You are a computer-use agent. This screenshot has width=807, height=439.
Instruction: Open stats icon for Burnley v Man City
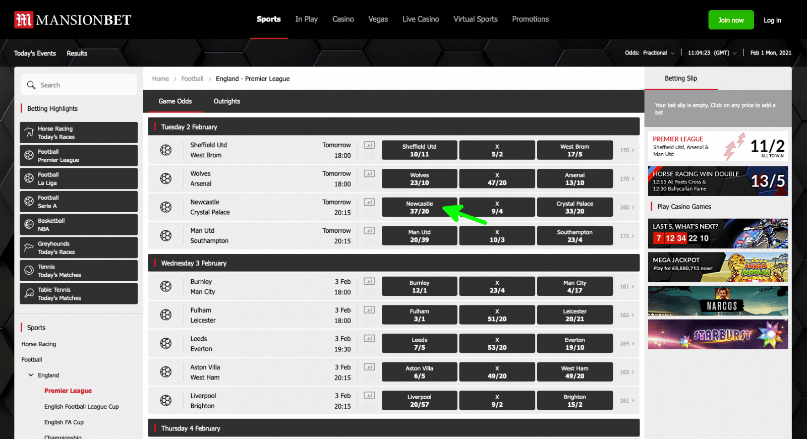click(369, 281)
